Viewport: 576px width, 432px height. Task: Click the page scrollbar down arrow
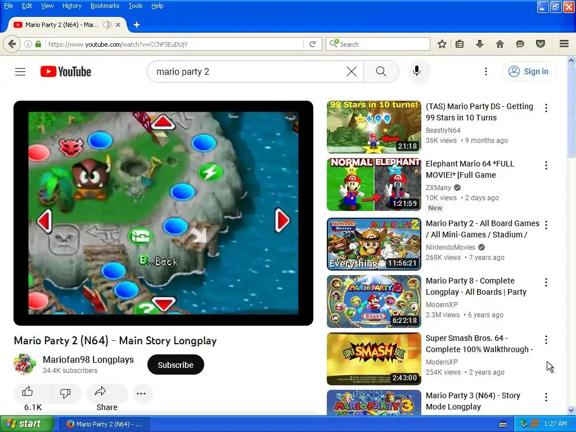pos(571,410)
